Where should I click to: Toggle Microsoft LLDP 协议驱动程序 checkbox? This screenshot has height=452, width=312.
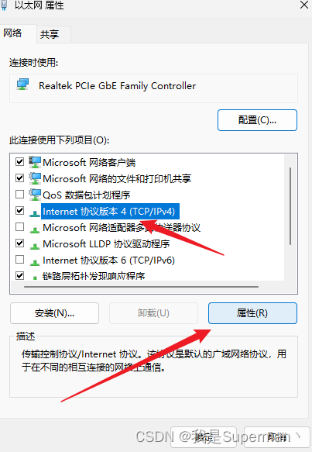pos(19,243)
